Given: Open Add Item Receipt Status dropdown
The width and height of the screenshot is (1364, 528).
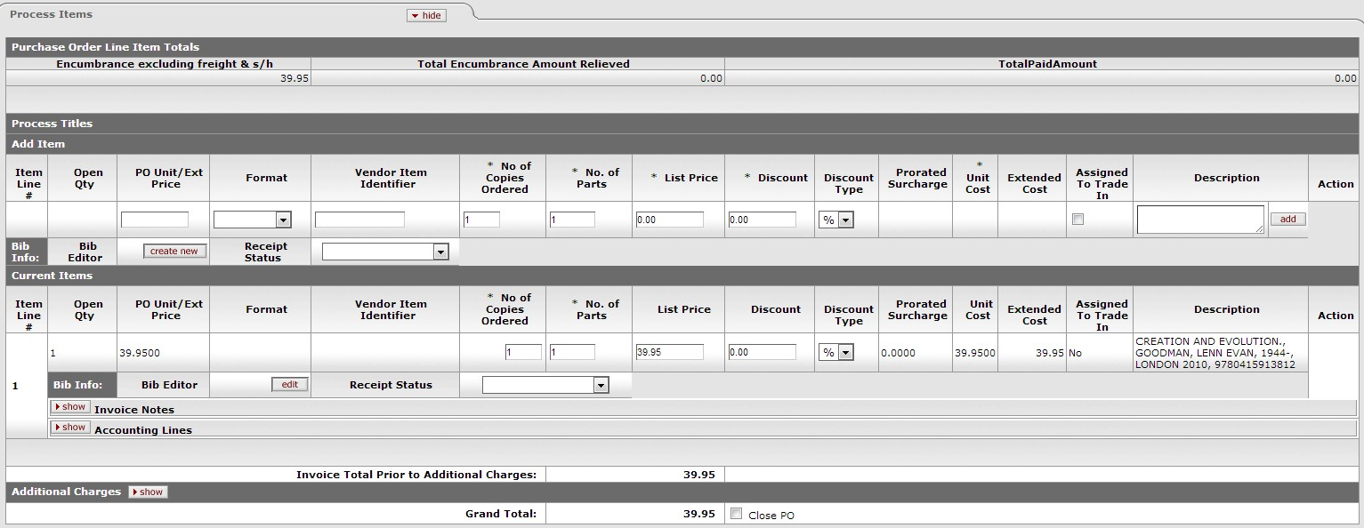Looking at the screenshot, I should click(x=385, y=252).
